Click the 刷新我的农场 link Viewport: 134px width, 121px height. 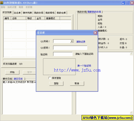94,12
